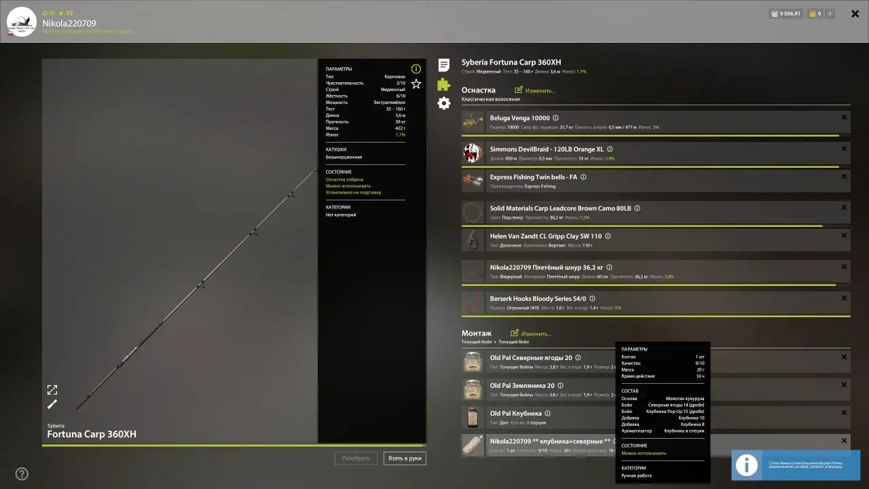Expand the rod preview to fullscreen

[52, 390]
